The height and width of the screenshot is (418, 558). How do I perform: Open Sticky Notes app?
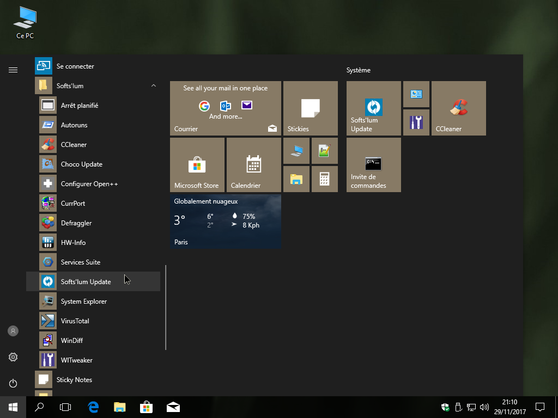coord(93,379)
